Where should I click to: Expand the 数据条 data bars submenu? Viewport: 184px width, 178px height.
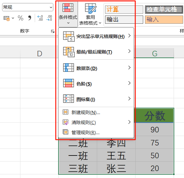tap(96, 68)
